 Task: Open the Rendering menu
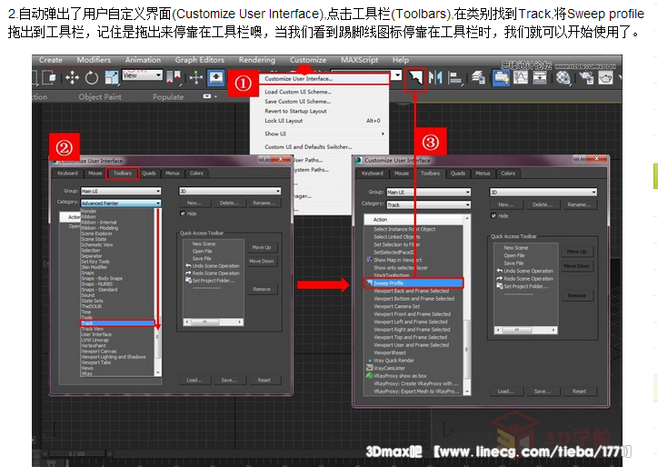click(257, 60)
